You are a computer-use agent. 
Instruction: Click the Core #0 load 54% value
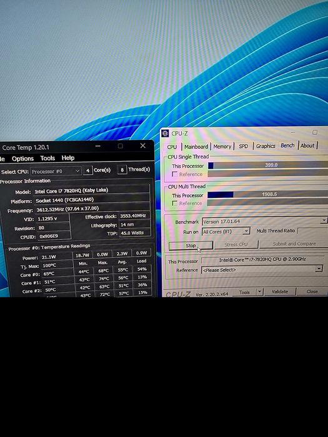142,269
